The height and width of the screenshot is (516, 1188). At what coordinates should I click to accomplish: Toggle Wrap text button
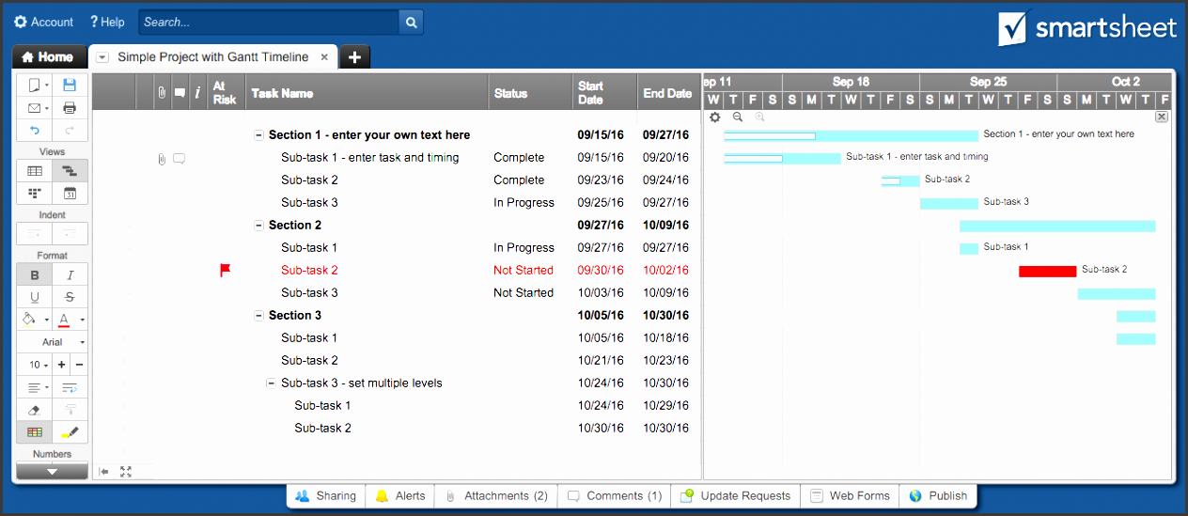click(x=70, y=387)
